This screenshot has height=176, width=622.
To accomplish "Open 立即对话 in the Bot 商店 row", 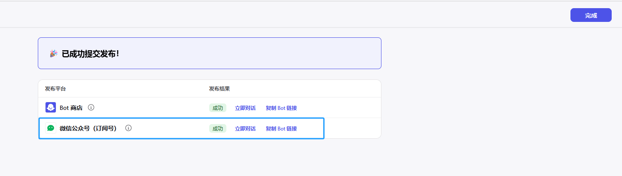I will [x=245, y=108].
